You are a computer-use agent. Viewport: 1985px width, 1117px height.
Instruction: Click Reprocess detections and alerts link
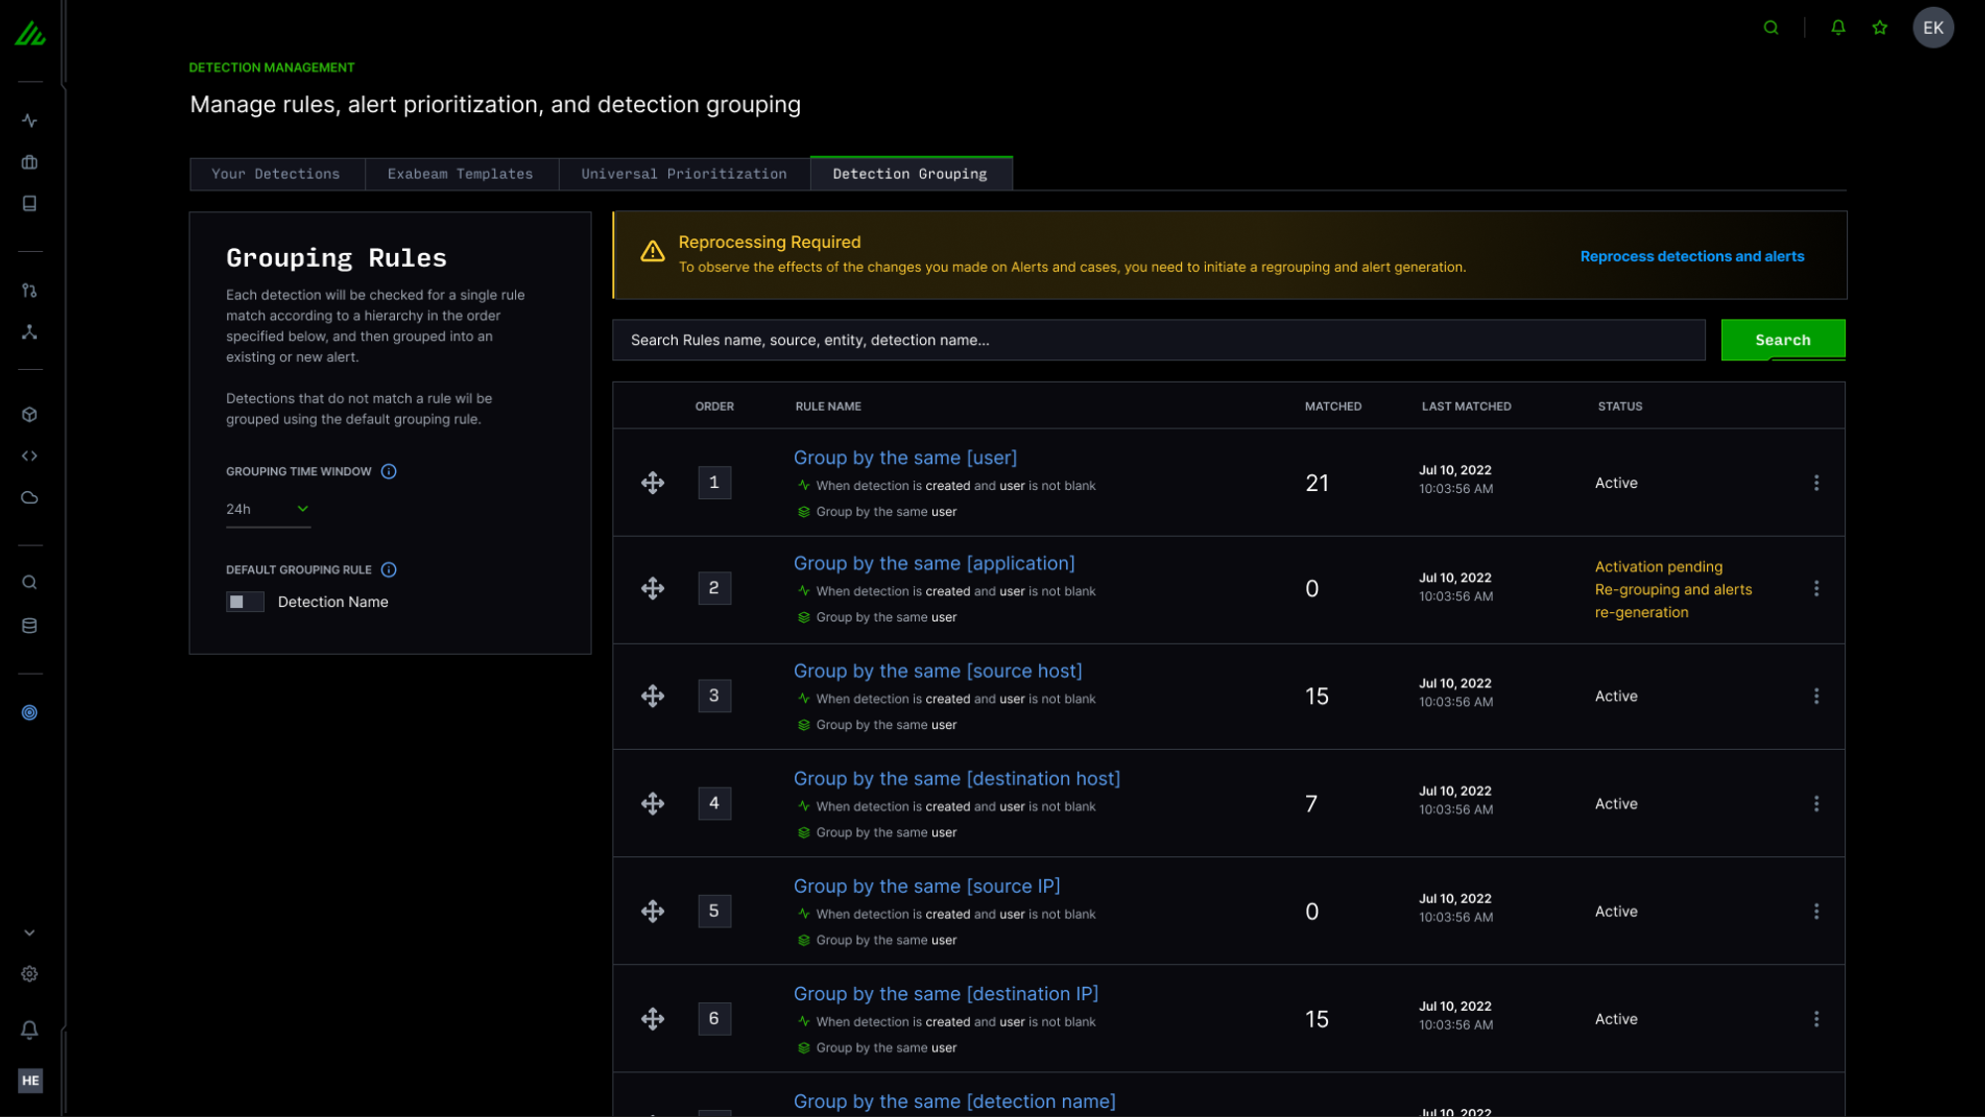(1692, 257)
